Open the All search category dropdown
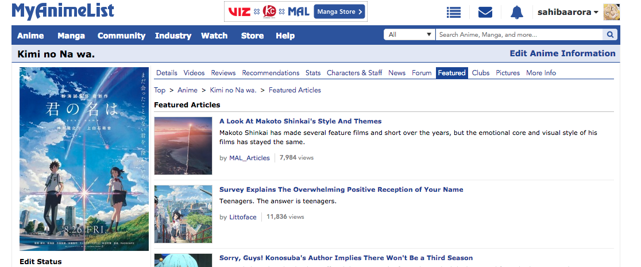Image resolution: width=641 pixels, height=267 pixels. [x=410, y=35]
